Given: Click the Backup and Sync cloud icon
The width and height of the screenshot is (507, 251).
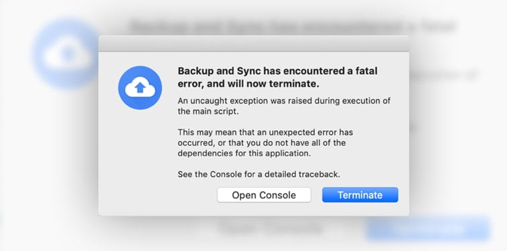Looking at the screenshot, I should 140,87.
